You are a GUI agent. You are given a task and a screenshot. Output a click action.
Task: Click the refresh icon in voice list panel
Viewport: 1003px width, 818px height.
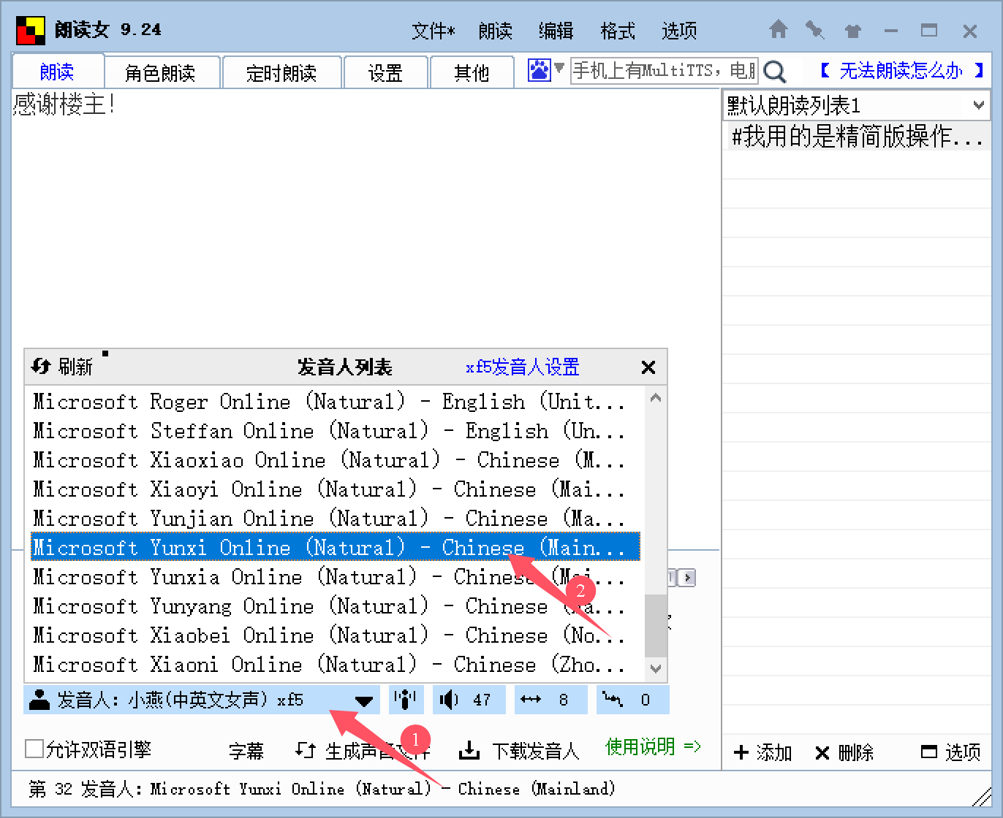pyautogui.click(x=41, y=366)
